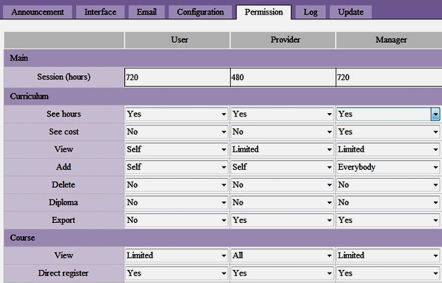Viewport: 442px width, 283px height.
Task: Open the Configuration tab
Action: [x=200, y=12]
